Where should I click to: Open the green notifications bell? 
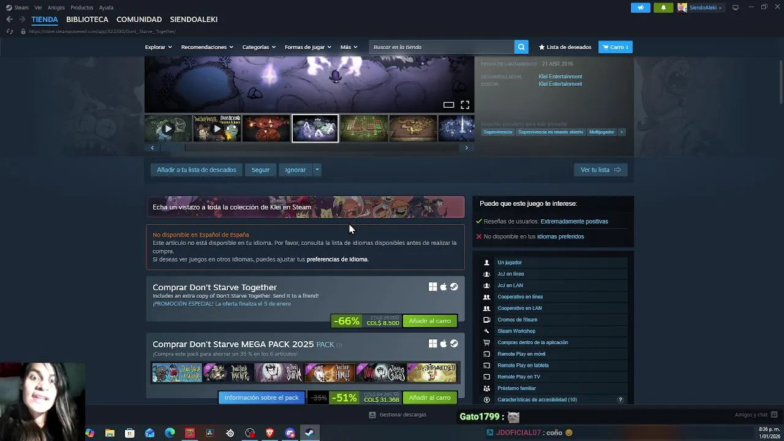(663, 7)
